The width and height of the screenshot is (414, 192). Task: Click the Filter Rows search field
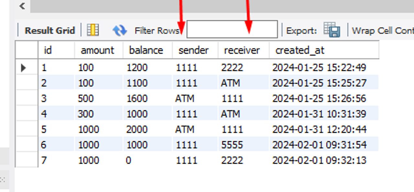click(232, 29)
